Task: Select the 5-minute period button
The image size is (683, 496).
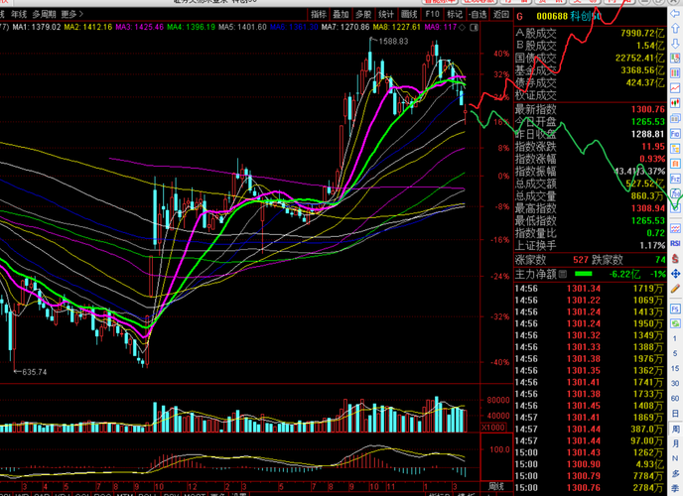Action: [675, 353]
